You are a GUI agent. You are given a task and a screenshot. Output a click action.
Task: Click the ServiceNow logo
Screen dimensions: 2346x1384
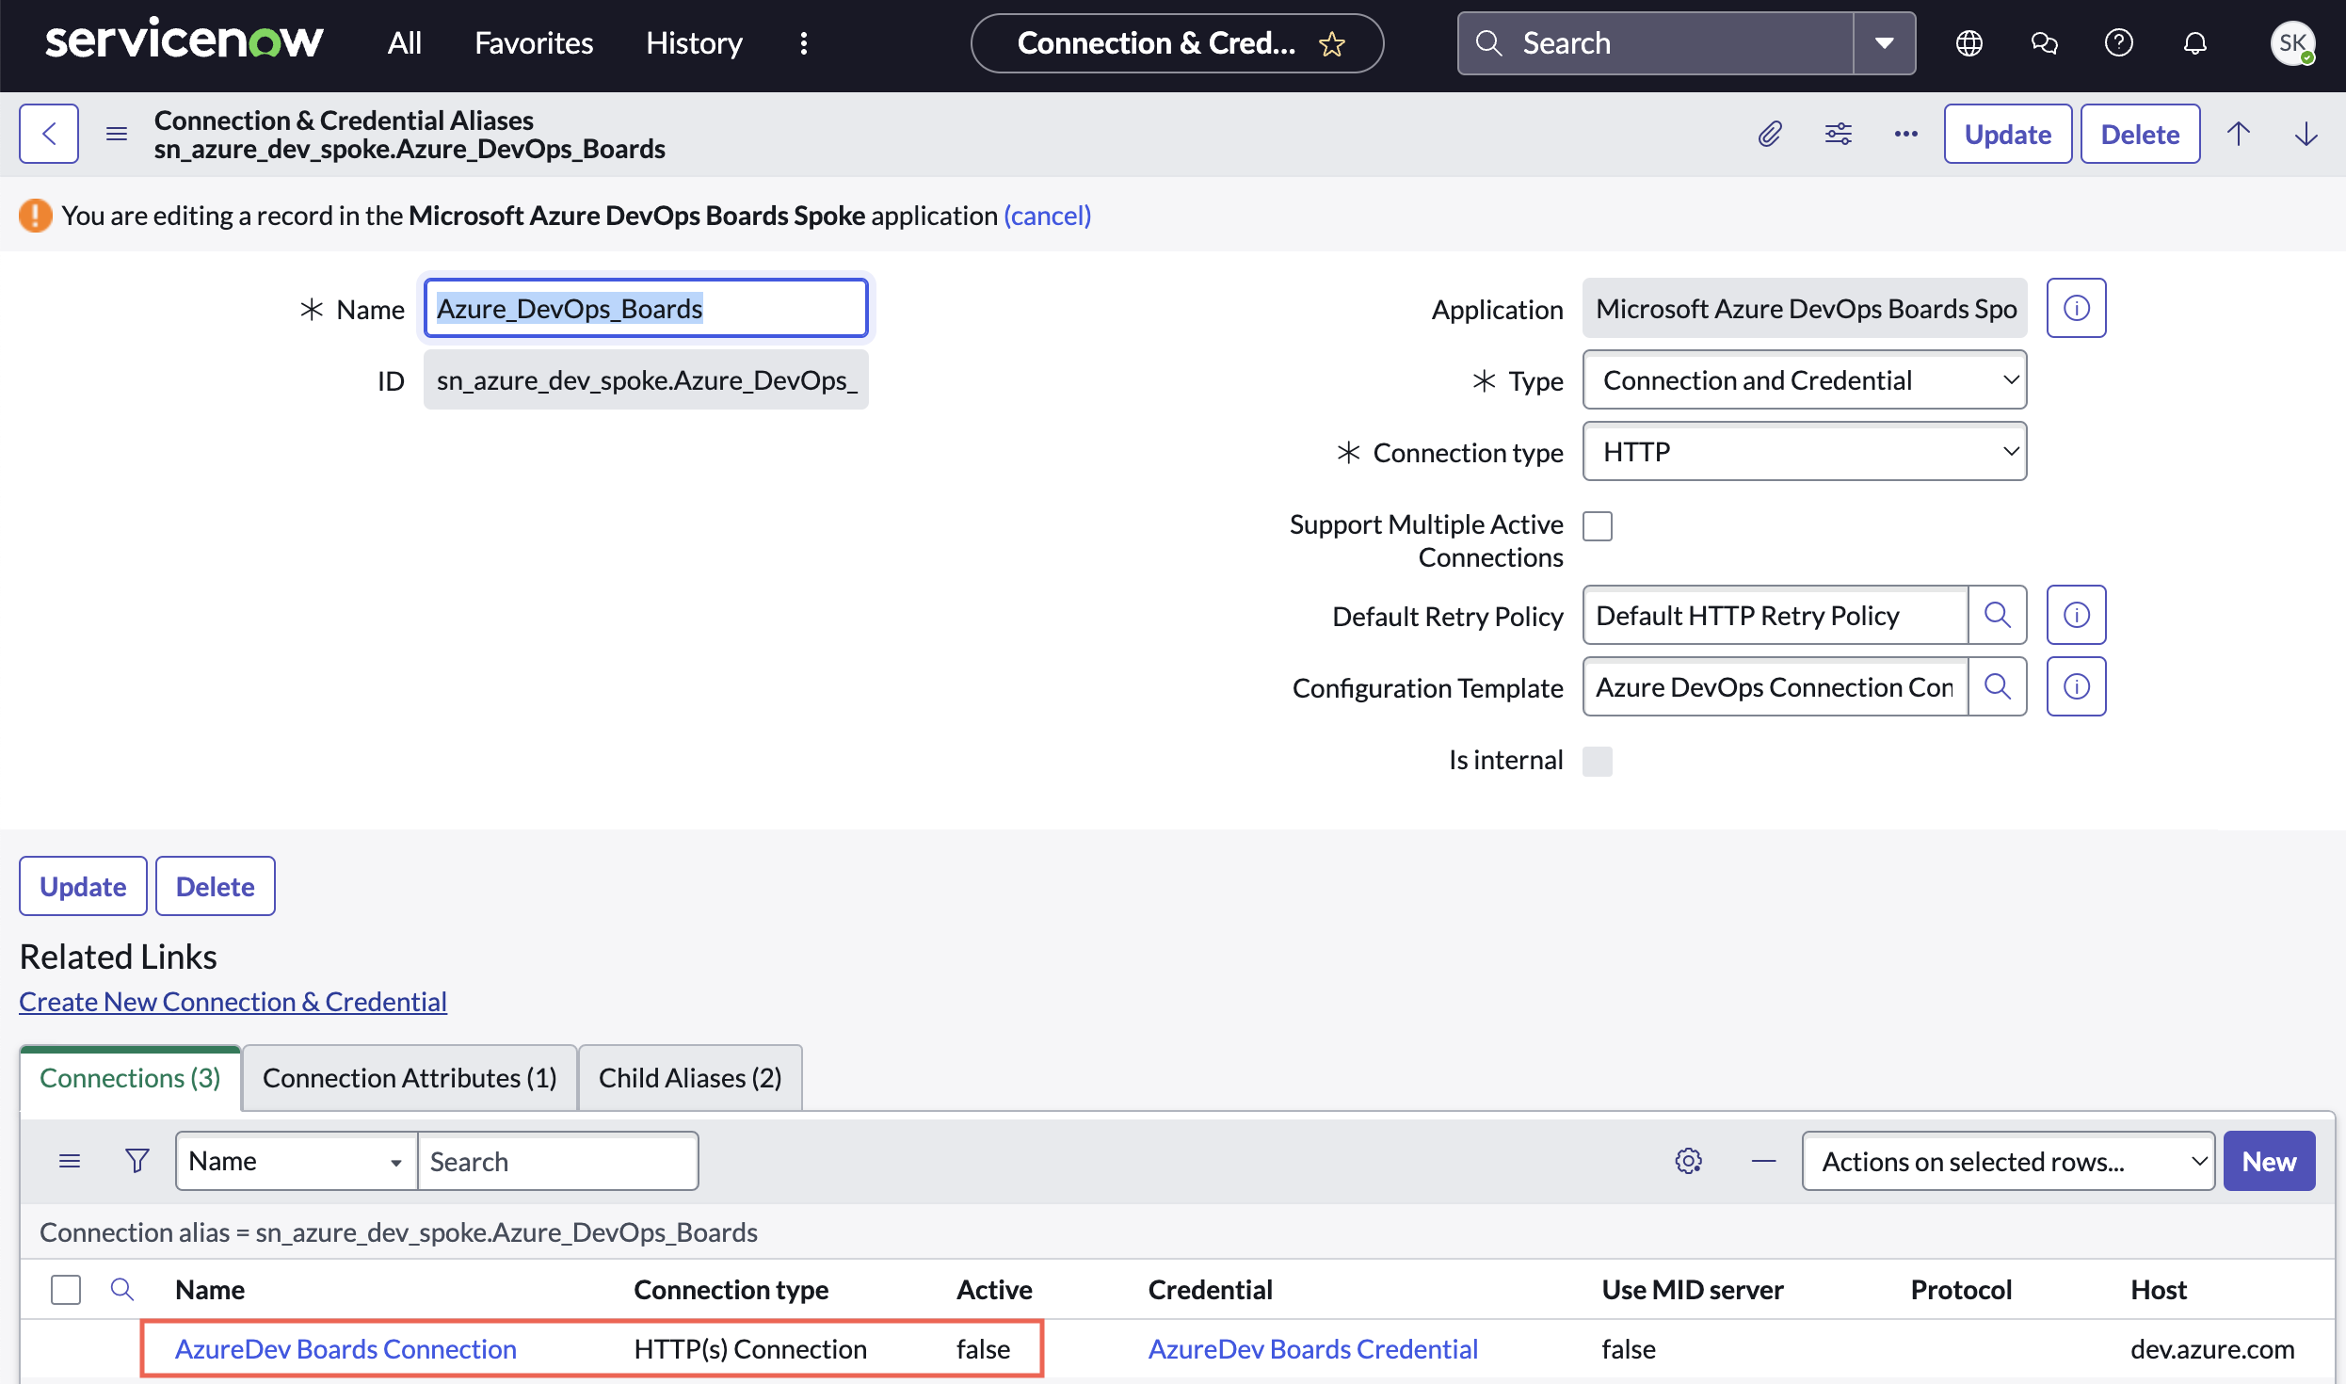coord(184,41)
